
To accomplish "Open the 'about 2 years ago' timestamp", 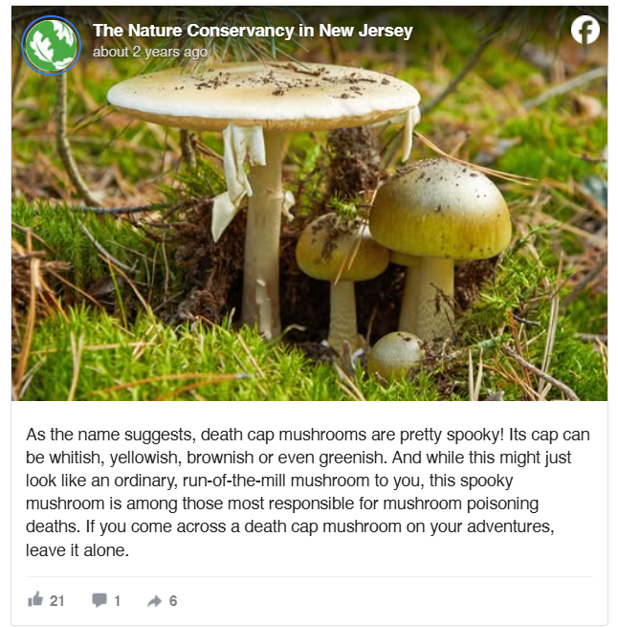I will 150,52.
